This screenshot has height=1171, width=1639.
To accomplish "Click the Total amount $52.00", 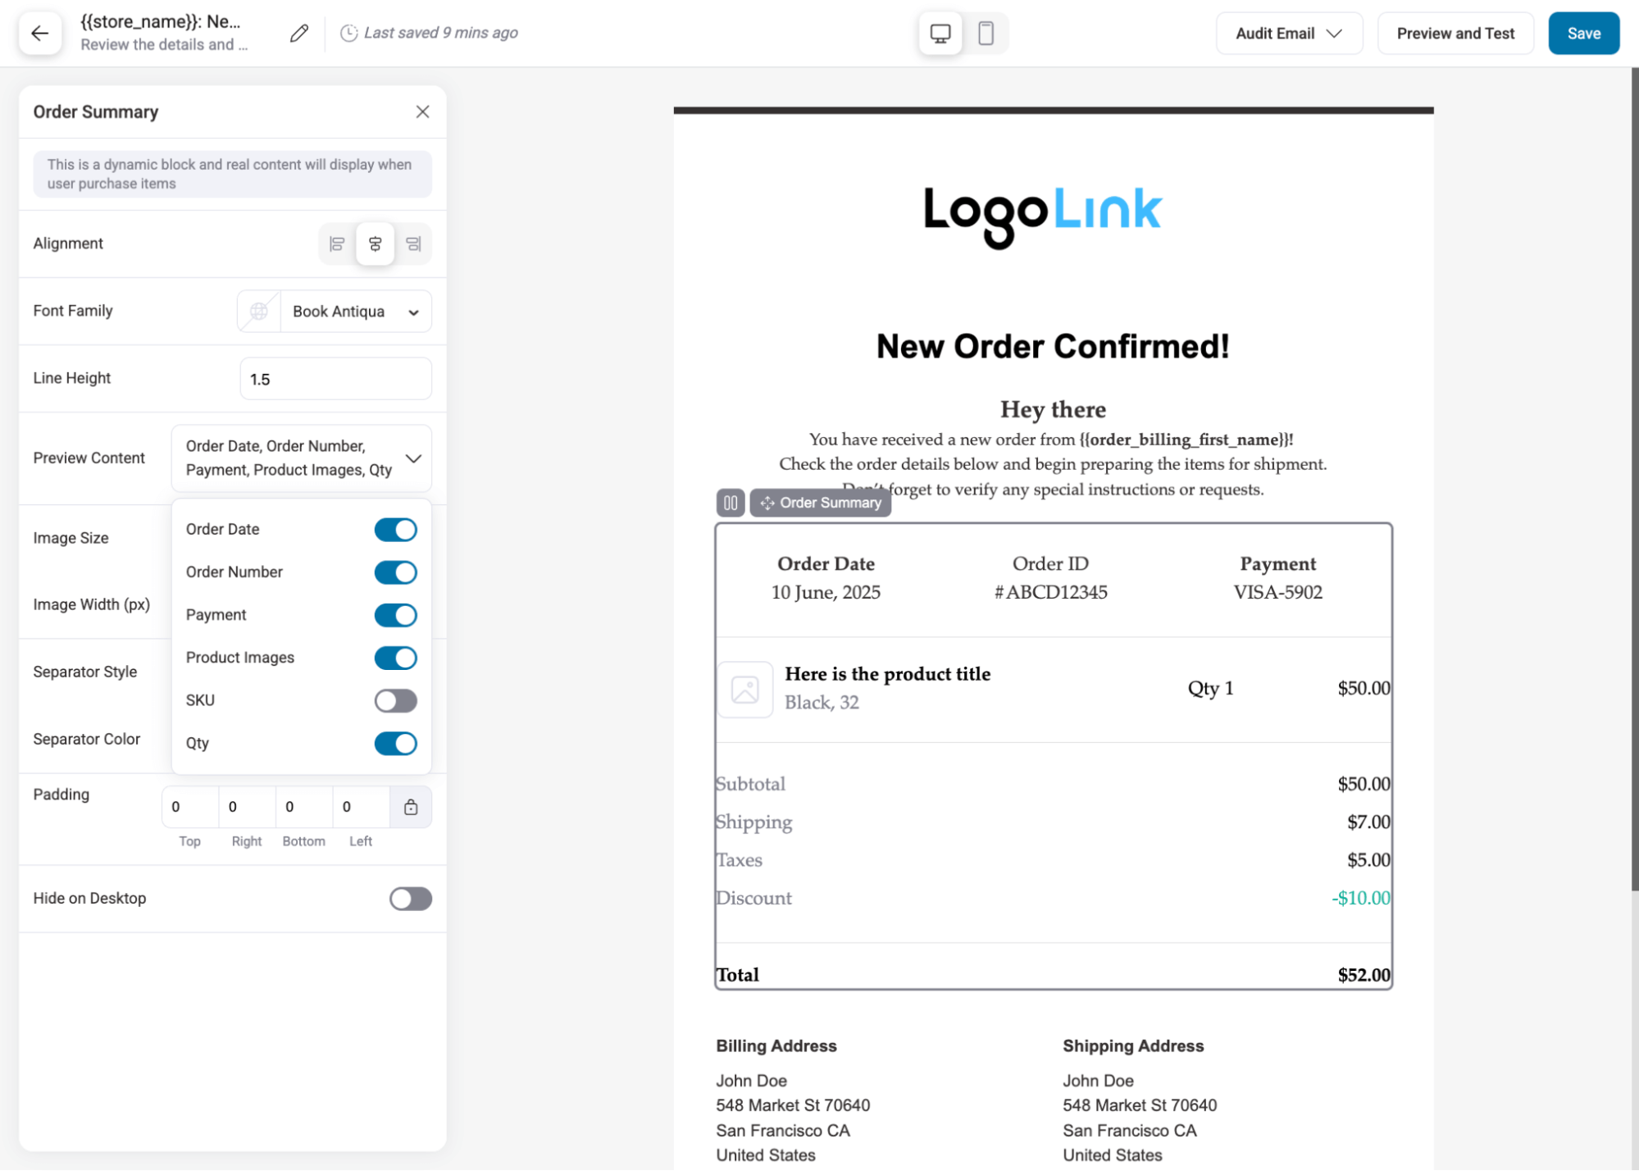I will [1363, 976].
